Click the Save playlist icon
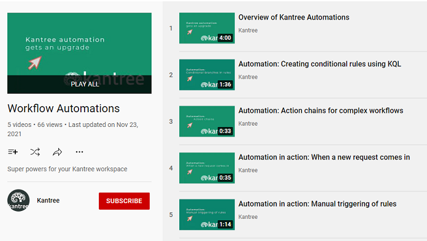427x241 pixels. click(13, 152)
